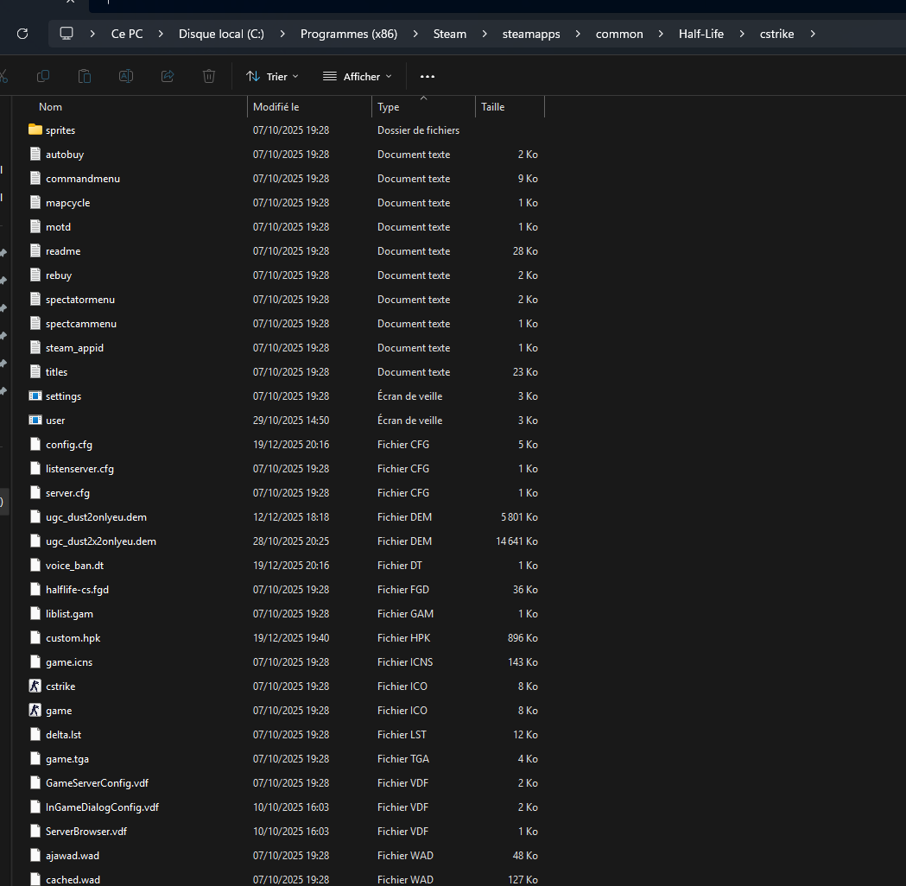Go to steamapps breadcrumb folder
The image size is (906, 886).
[531, 34]
